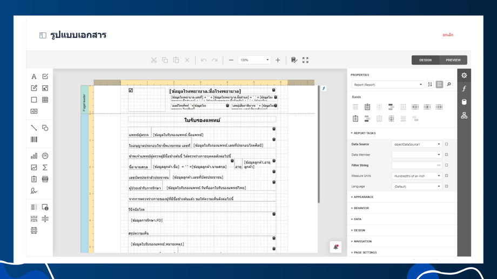Open the Report Explorer tree panel
497x279 pixels.
pos(464,115)
